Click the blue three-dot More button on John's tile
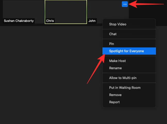The image size is (167, 124). (125, 4)
